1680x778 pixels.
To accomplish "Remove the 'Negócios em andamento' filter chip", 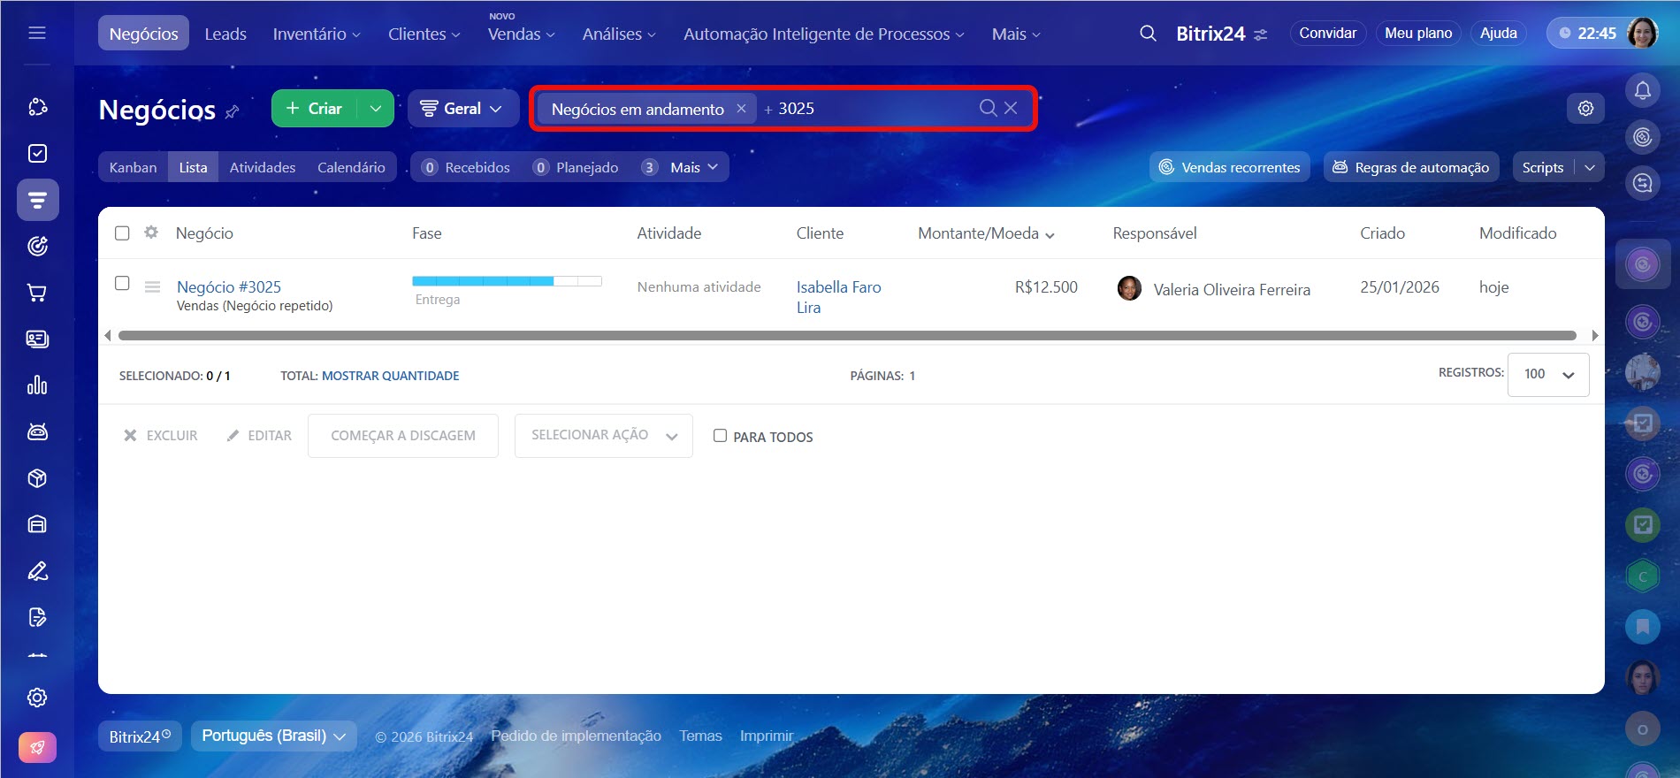I will [741, 108].
